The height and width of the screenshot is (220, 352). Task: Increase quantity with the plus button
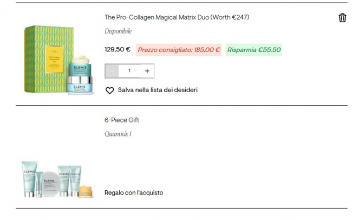(x=147, y=71)
